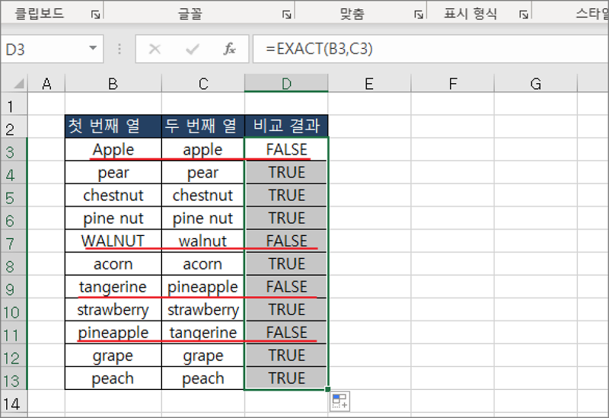Screen dimensions: 609x418
Task: Select 'peach' cell in column B
Action: click(x=113, y=379)
